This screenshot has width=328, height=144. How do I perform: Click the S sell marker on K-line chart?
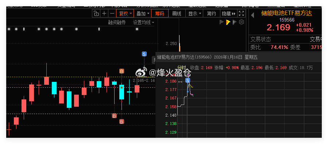(x=144, y=54)
